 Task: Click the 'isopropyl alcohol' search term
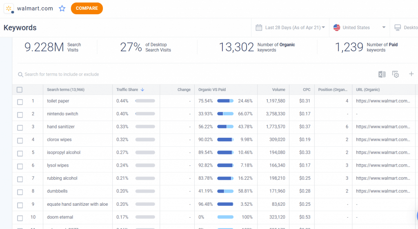[x=63, y=152]
